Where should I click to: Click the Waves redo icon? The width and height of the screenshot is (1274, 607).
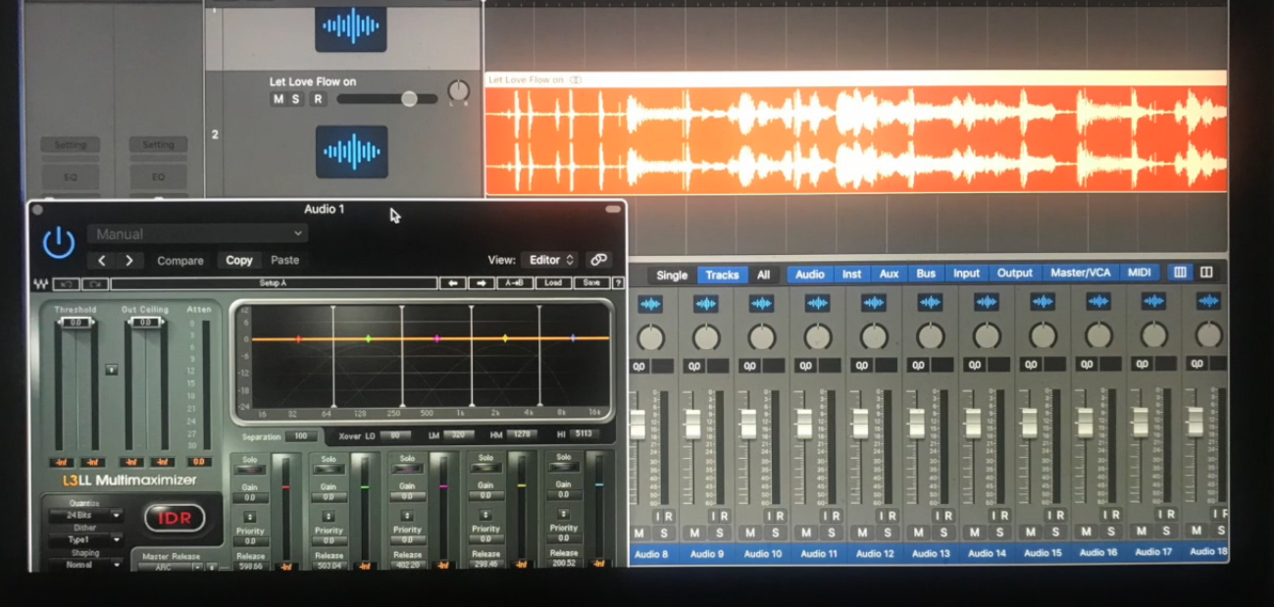tap(95, 283)
